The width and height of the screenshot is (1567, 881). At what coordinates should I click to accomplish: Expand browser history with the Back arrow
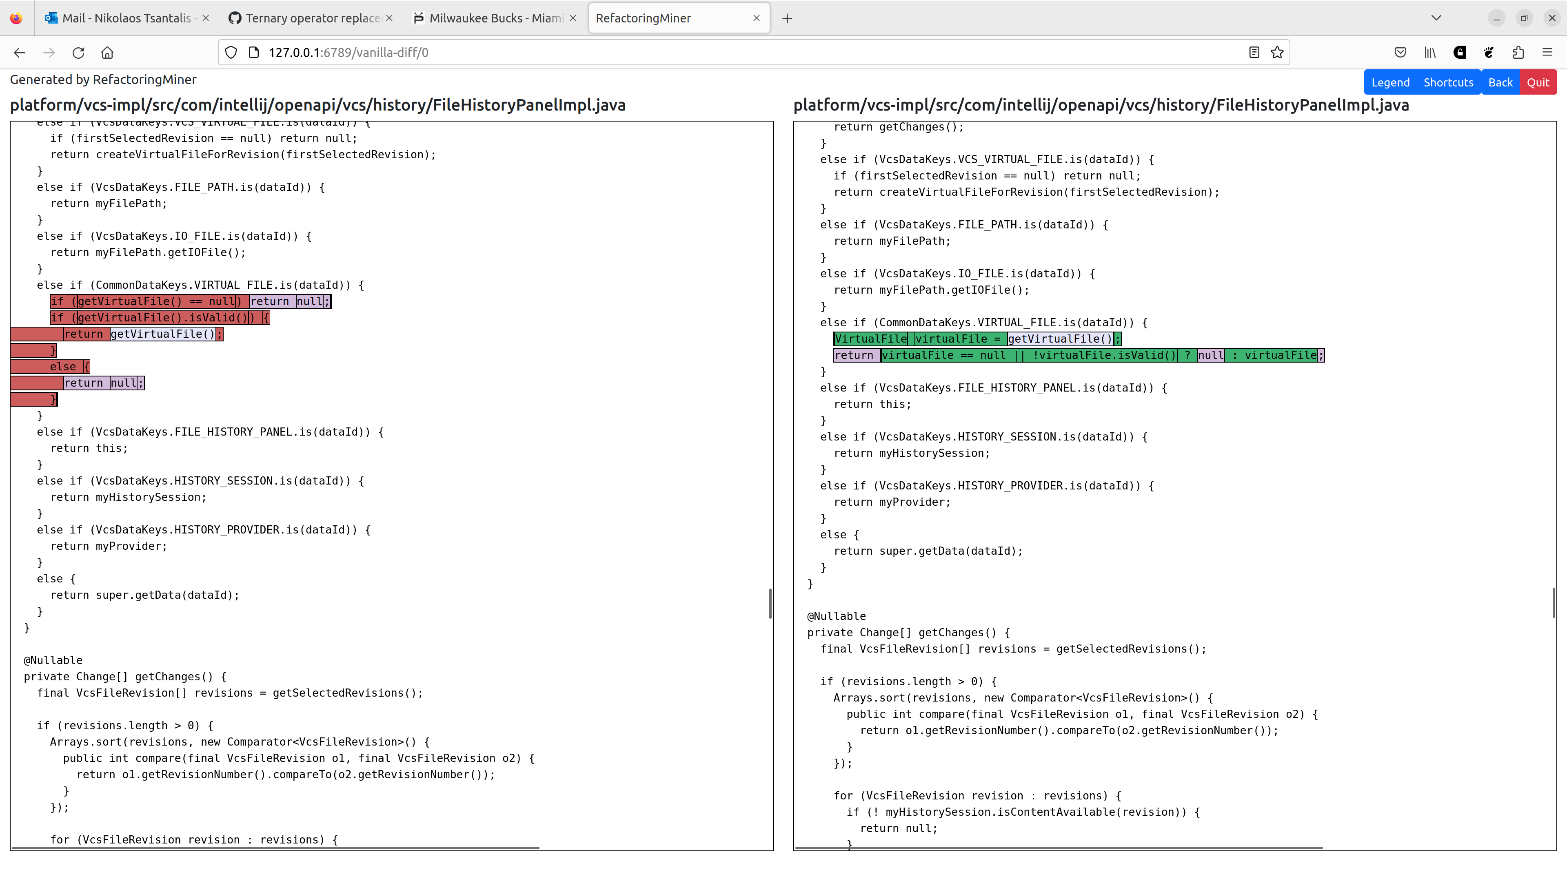20,52
